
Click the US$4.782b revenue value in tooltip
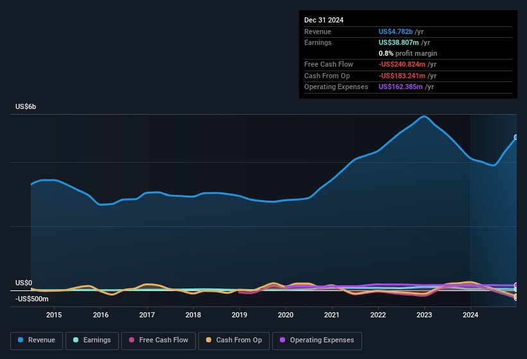[395, 31]
